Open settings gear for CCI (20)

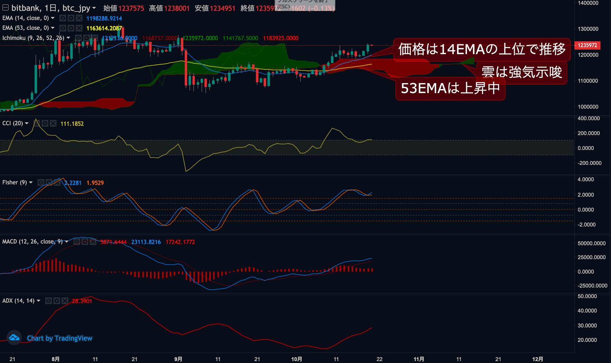click(x=45, y=123)
